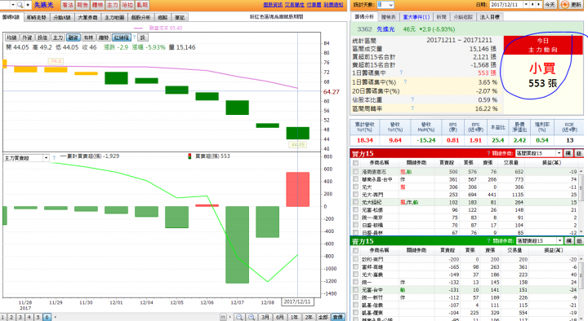This screenshot has height=321, width=588.
Task: Click help icon beside 佔股本比重
Action: pyautogui.click(x=412, y=99)
